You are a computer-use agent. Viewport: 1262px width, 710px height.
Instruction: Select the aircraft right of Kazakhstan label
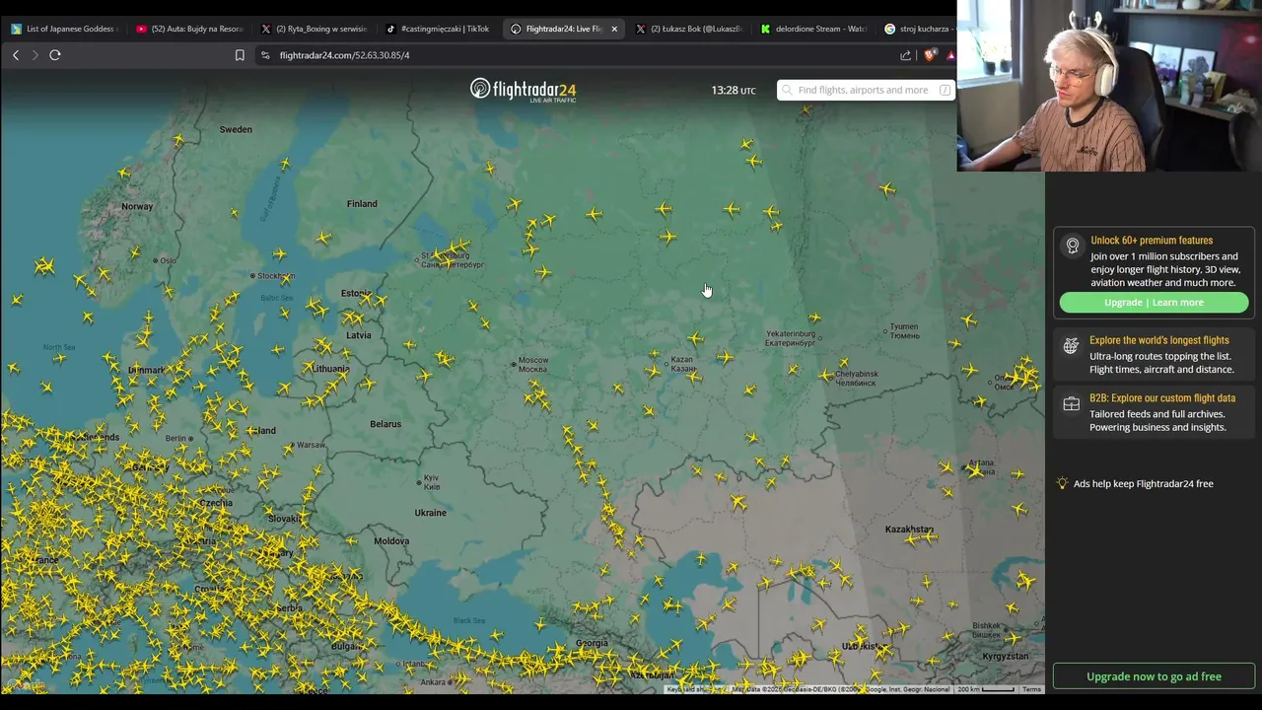point(930,537)
